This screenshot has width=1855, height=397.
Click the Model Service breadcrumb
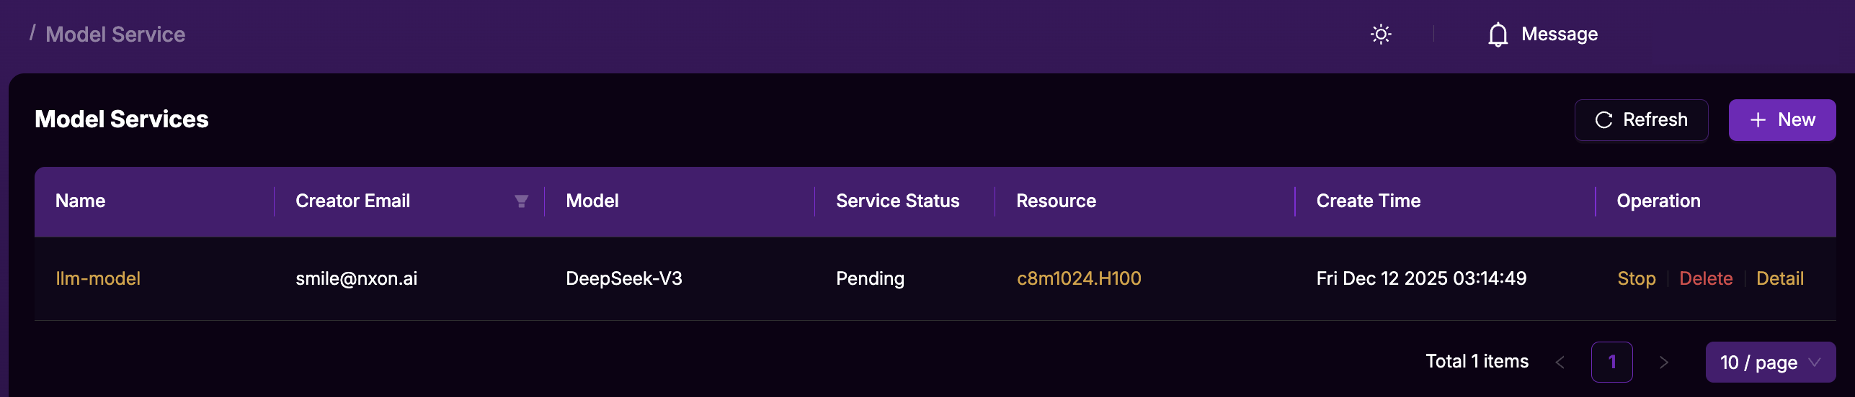(115, 35)
